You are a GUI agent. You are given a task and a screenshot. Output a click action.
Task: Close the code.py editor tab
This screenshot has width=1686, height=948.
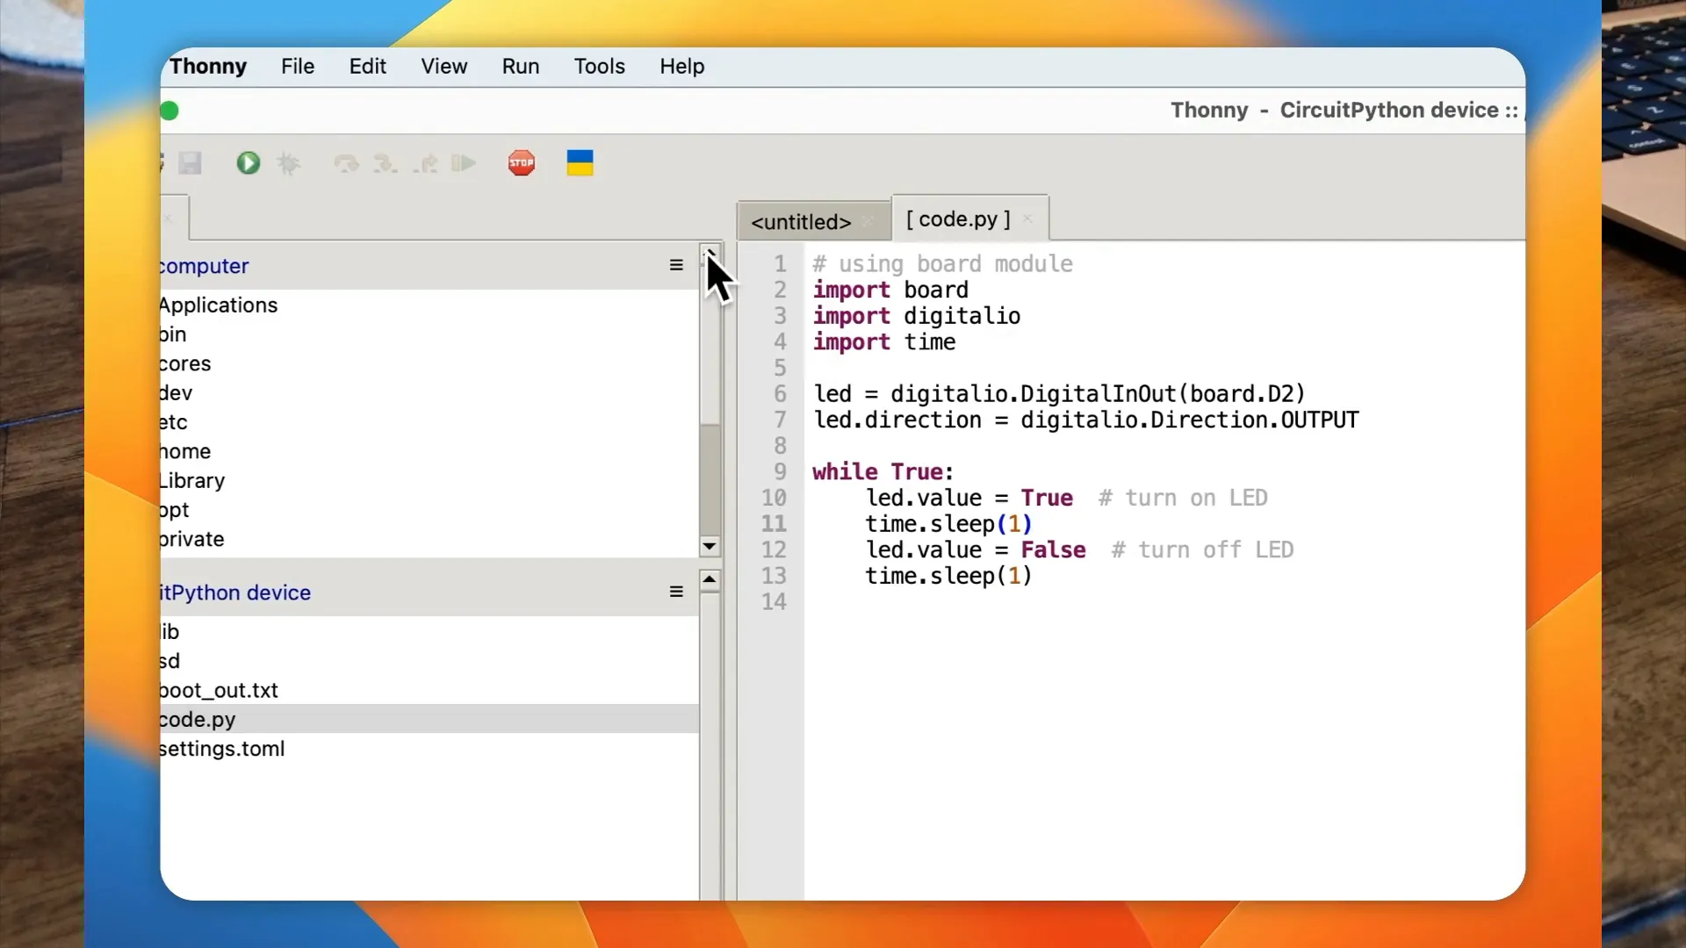1027,219
